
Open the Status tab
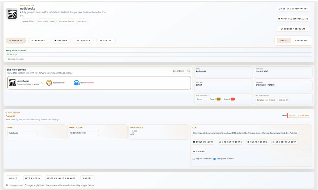pos(106,41)
